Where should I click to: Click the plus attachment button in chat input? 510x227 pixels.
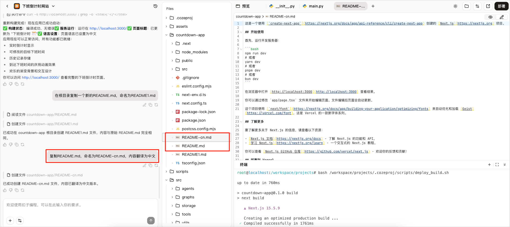(10, 221)
